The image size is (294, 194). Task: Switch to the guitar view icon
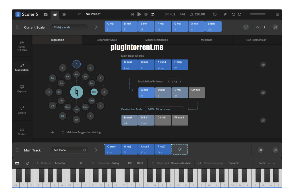(28, 163)
